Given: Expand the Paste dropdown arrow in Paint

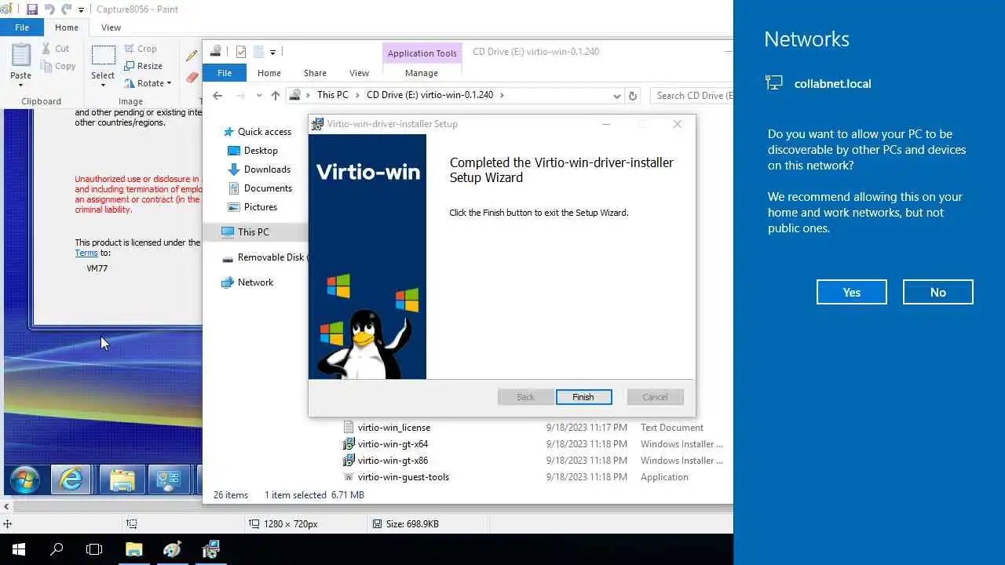Looking at the screenshot, I should click(x=21, y=85).
